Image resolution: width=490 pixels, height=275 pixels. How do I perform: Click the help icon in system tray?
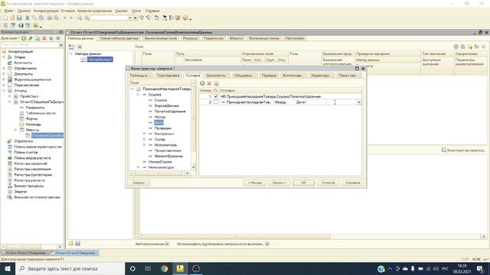coord(381,269)
